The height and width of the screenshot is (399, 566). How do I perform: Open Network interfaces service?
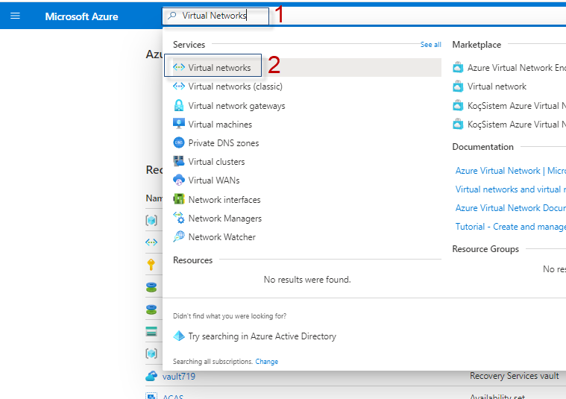click(224, 200)
